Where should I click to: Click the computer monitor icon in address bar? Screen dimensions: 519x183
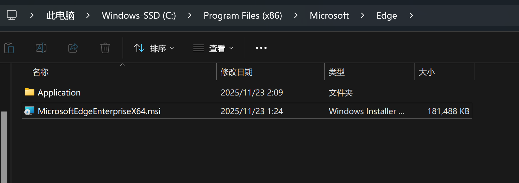12,15
